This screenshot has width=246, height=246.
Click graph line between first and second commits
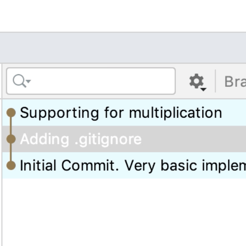(11, 126)
